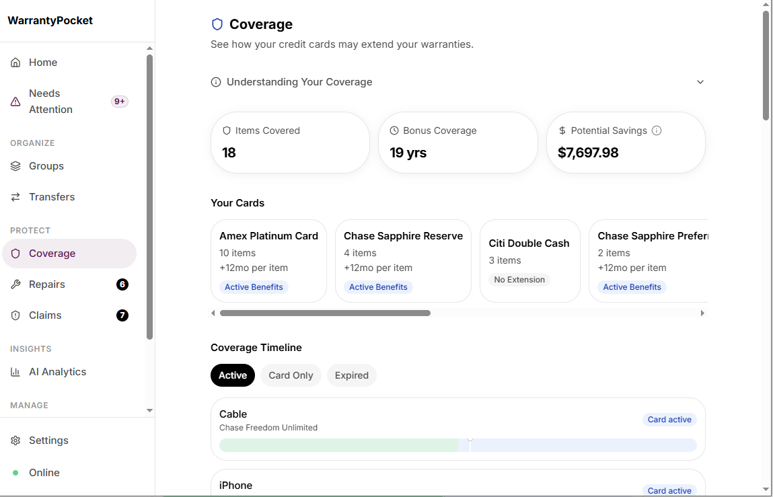The width and height of the screenshot is (773, 497).
Task: Click the Needs Attention warning triangle icon
Action: click(15, 102)
